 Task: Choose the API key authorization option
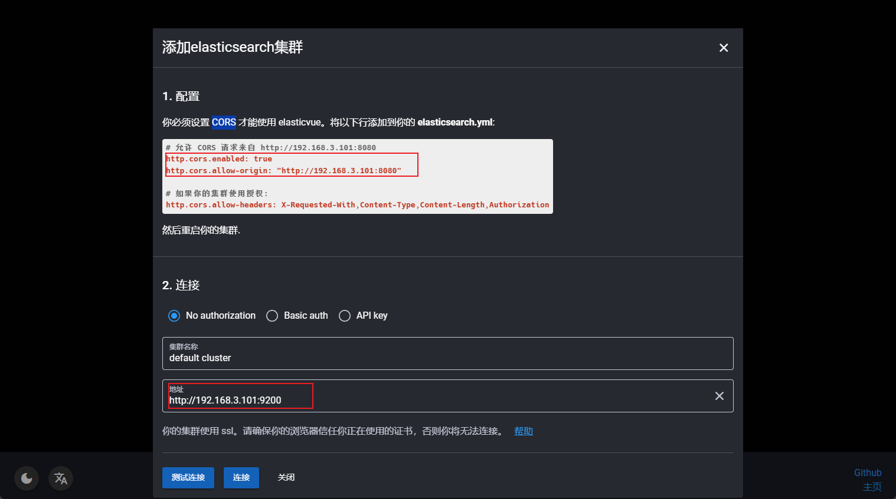(x=345, y=316)
